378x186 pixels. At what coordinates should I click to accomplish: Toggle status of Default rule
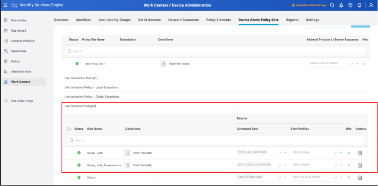click(x=79, y=177)
